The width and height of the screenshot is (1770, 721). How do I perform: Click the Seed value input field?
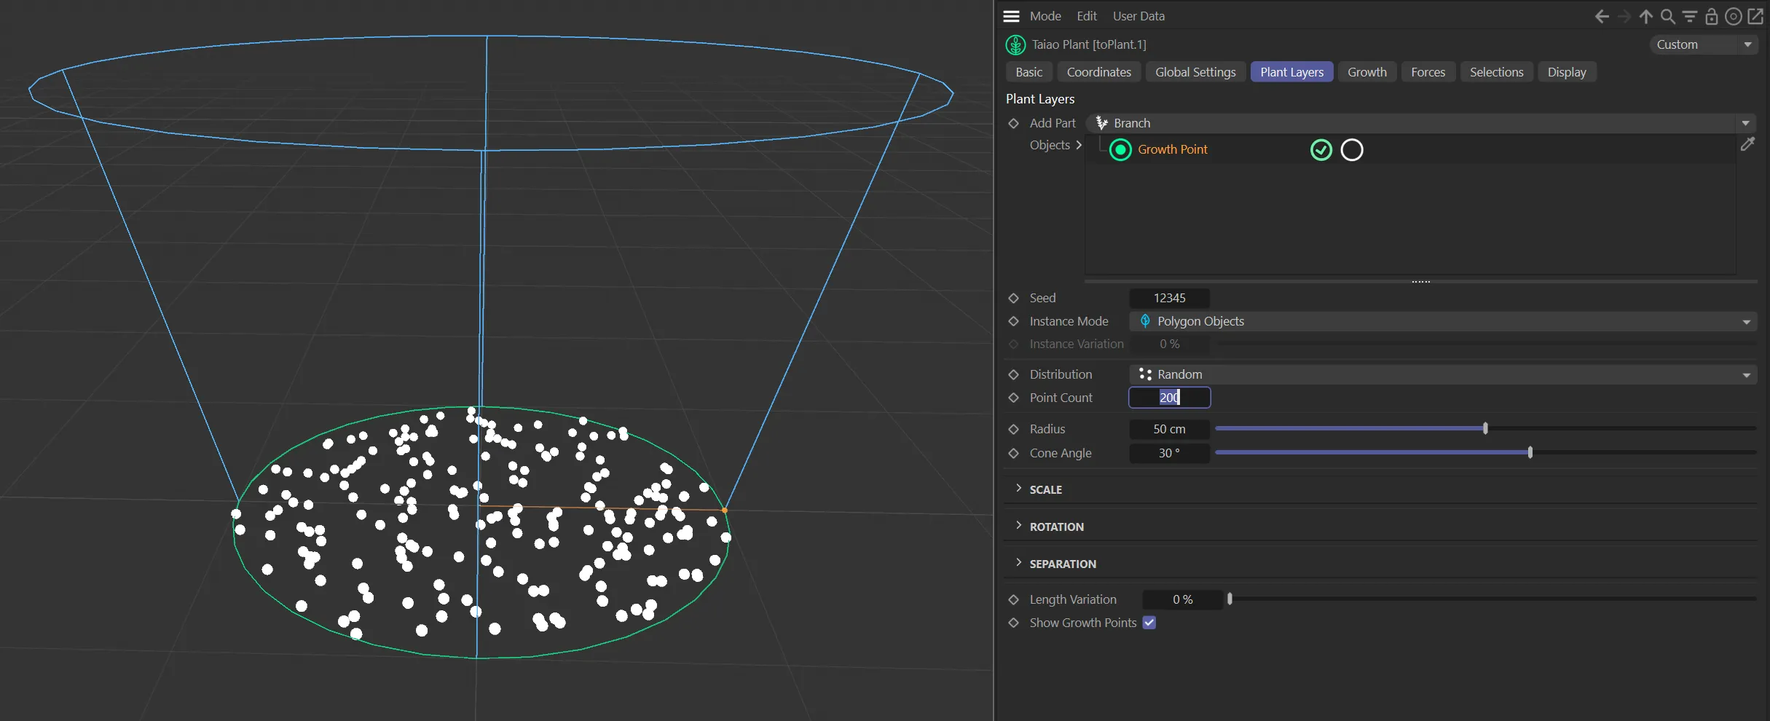[x=1169, y=298]
